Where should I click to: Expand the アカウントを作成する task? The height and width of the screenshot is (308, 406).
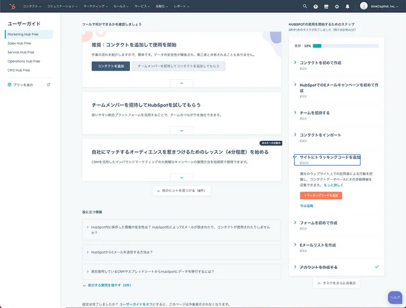tap(318, 267)
